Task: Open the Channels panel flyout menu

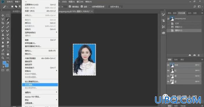Action: (202, 60)
